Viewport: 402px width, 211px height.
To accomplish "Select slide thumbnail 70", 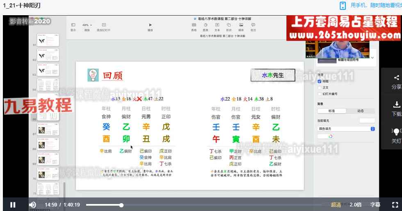I will pyautogui.click(x=48, y=174).
